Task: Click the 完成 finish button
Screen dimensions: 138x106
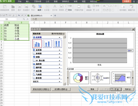Action: pos(128,89)
